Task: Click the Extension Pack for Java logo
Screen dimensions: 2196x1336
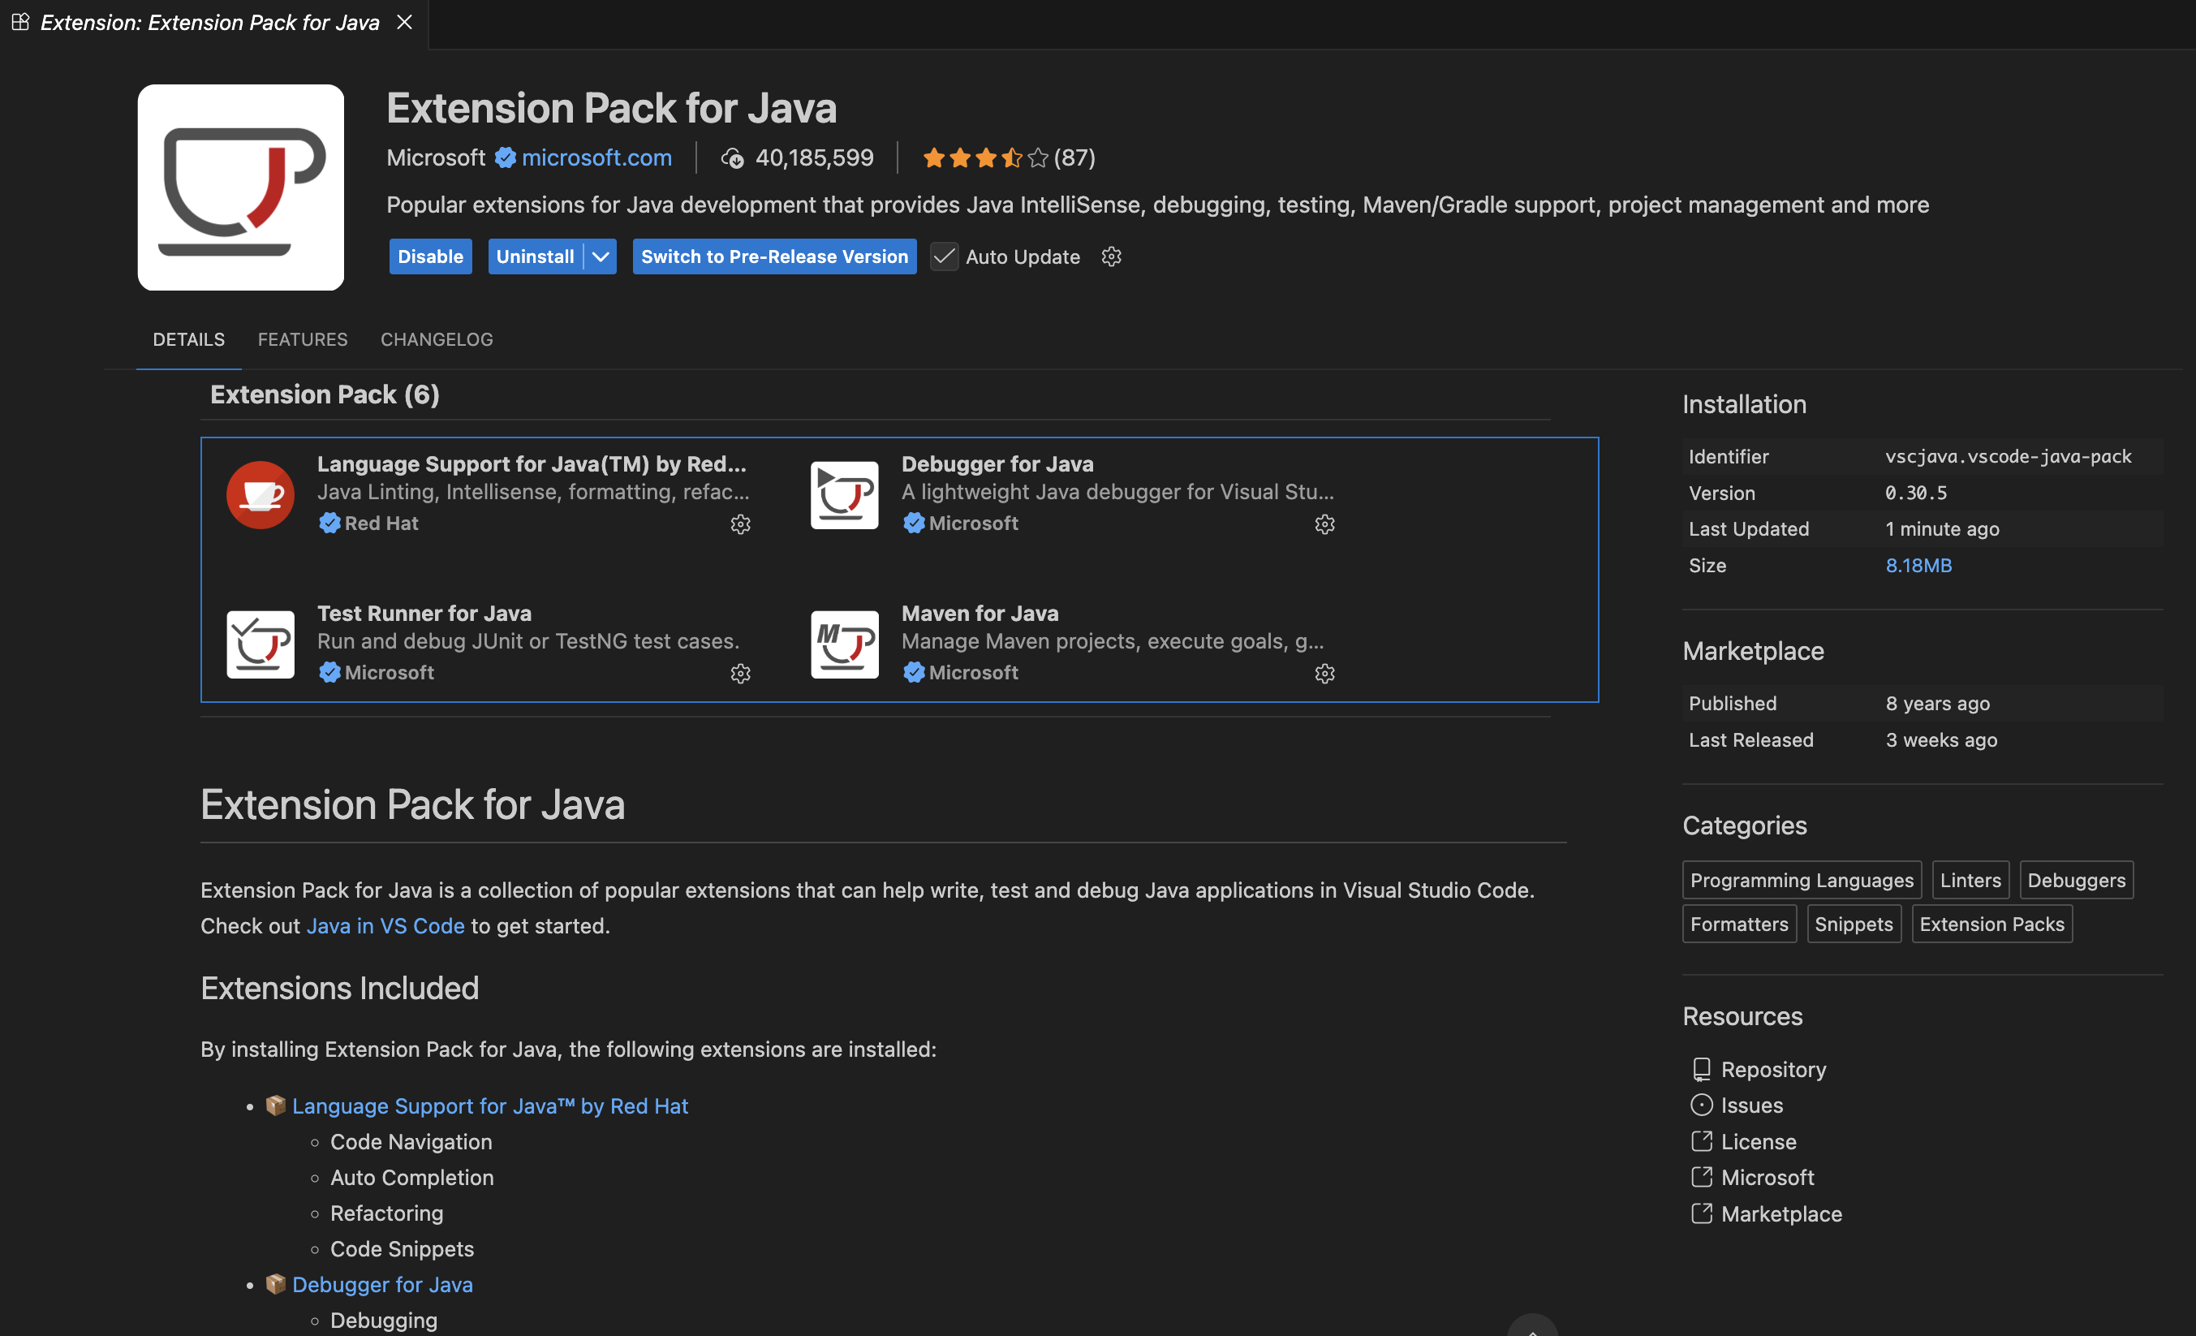Action: click(x=241, y=187)
